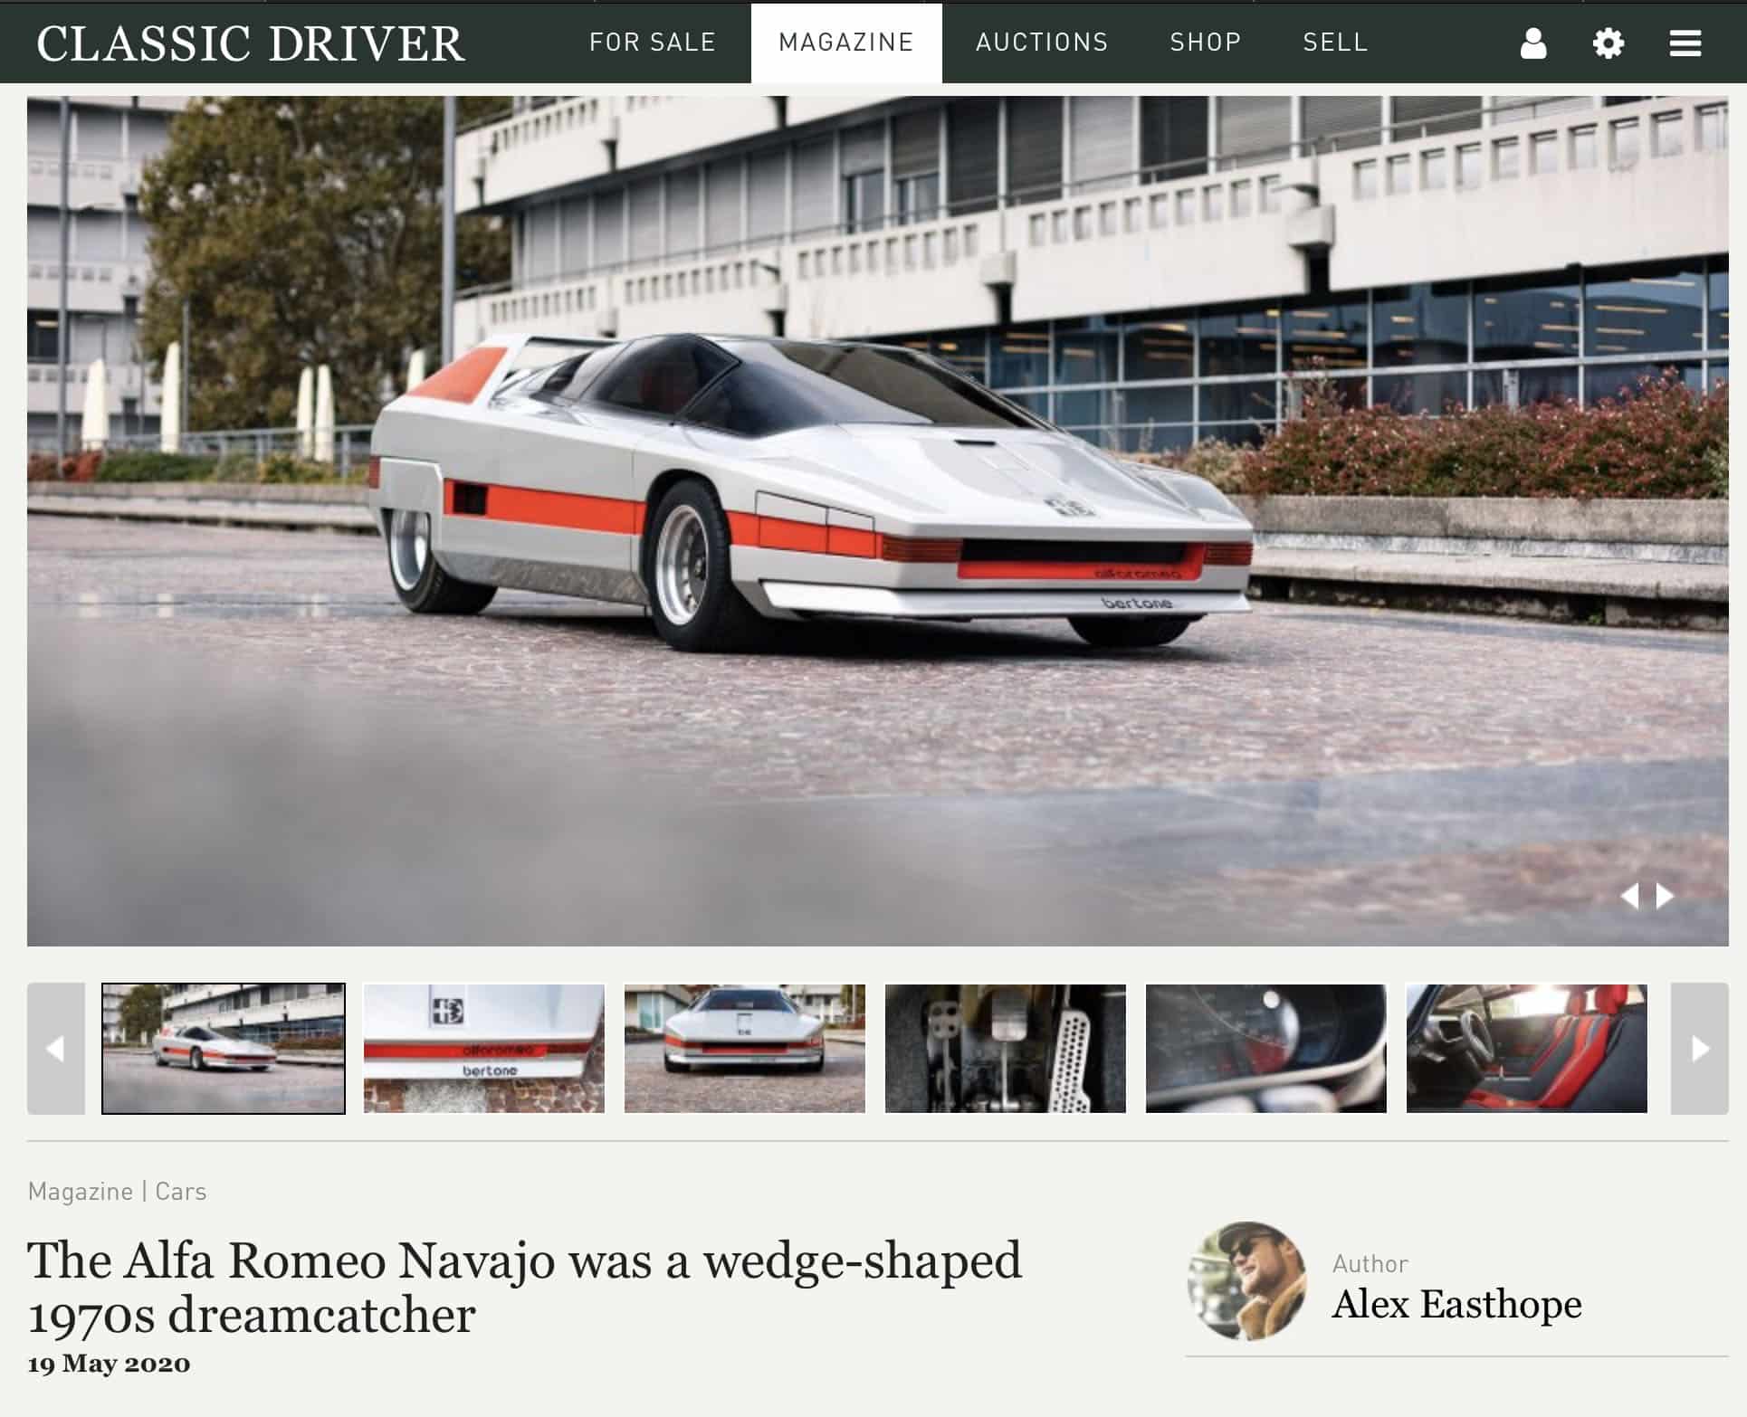Open author Alex Easthope's profile link

click(1456, 1304)
